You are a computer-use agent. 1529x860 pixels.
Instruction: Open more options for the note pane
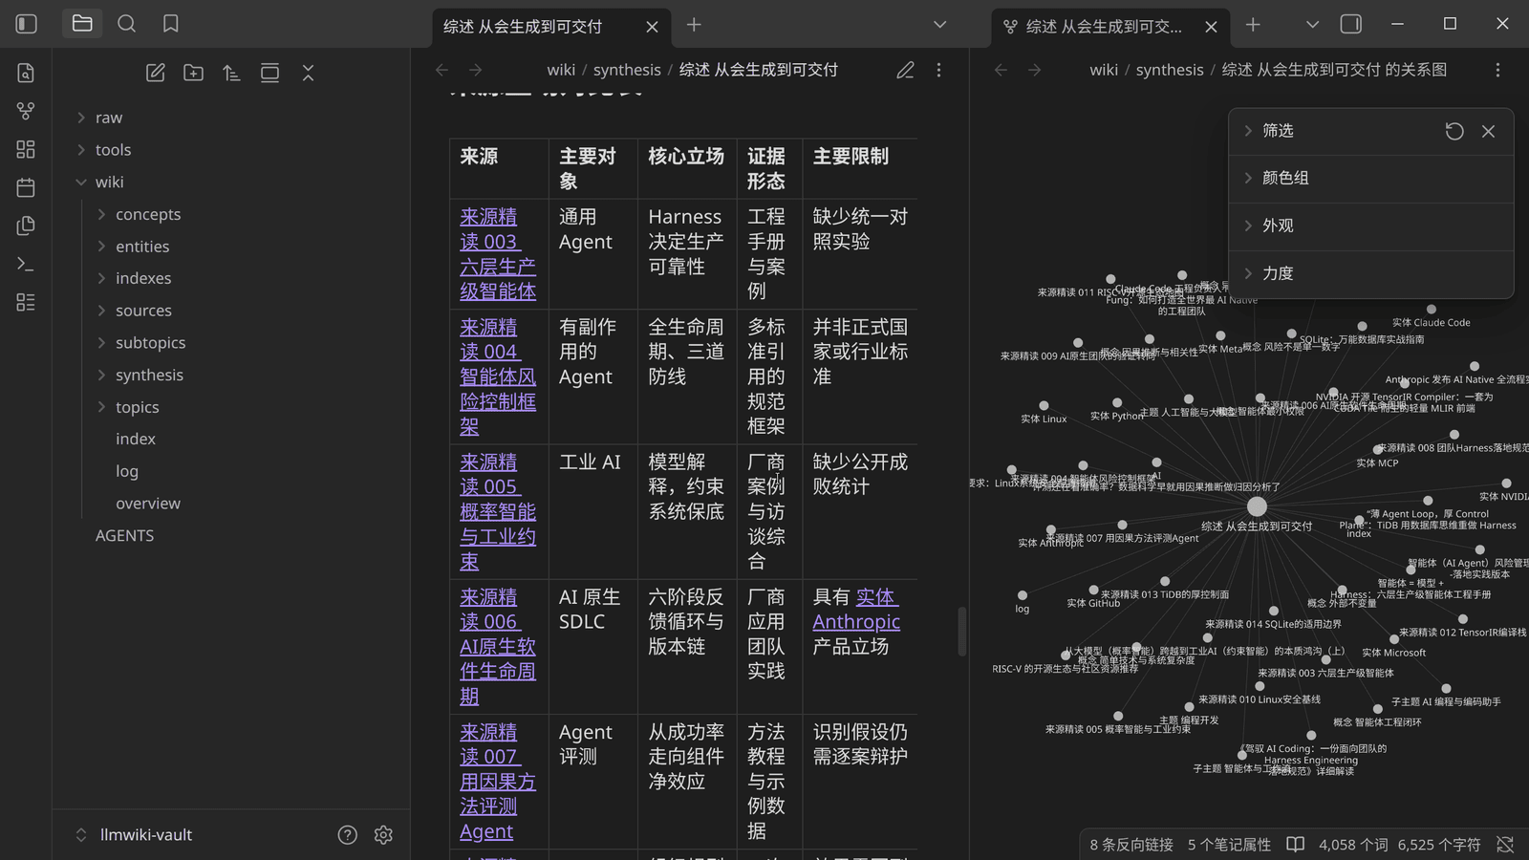(938, 70)
